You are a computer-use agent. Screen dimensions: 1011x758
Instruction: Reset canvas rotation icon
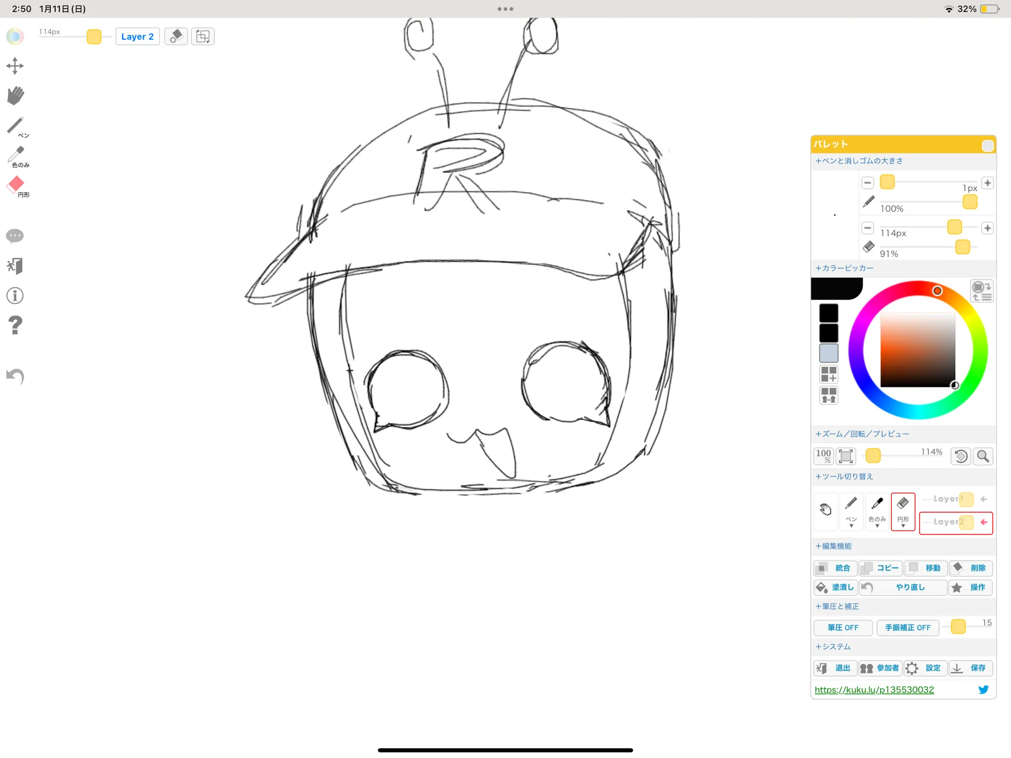click(961, 456)
